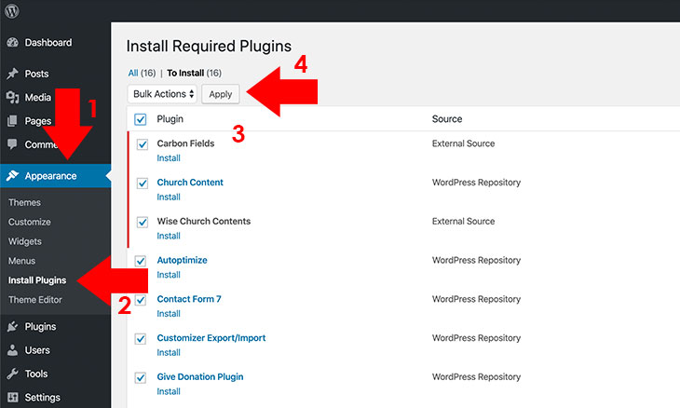Go to Theme Editor submenu
The width and height of the screenshot is (680, 408).
pyautogui.click(x=35, y=300)
